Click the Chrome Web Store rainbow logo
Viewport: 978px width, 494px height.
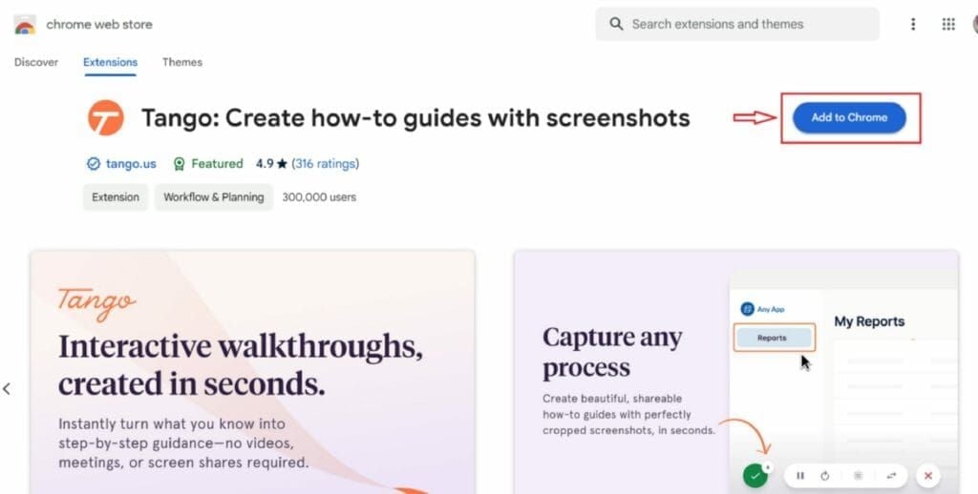pyautogui.click(x=25, y=25)
